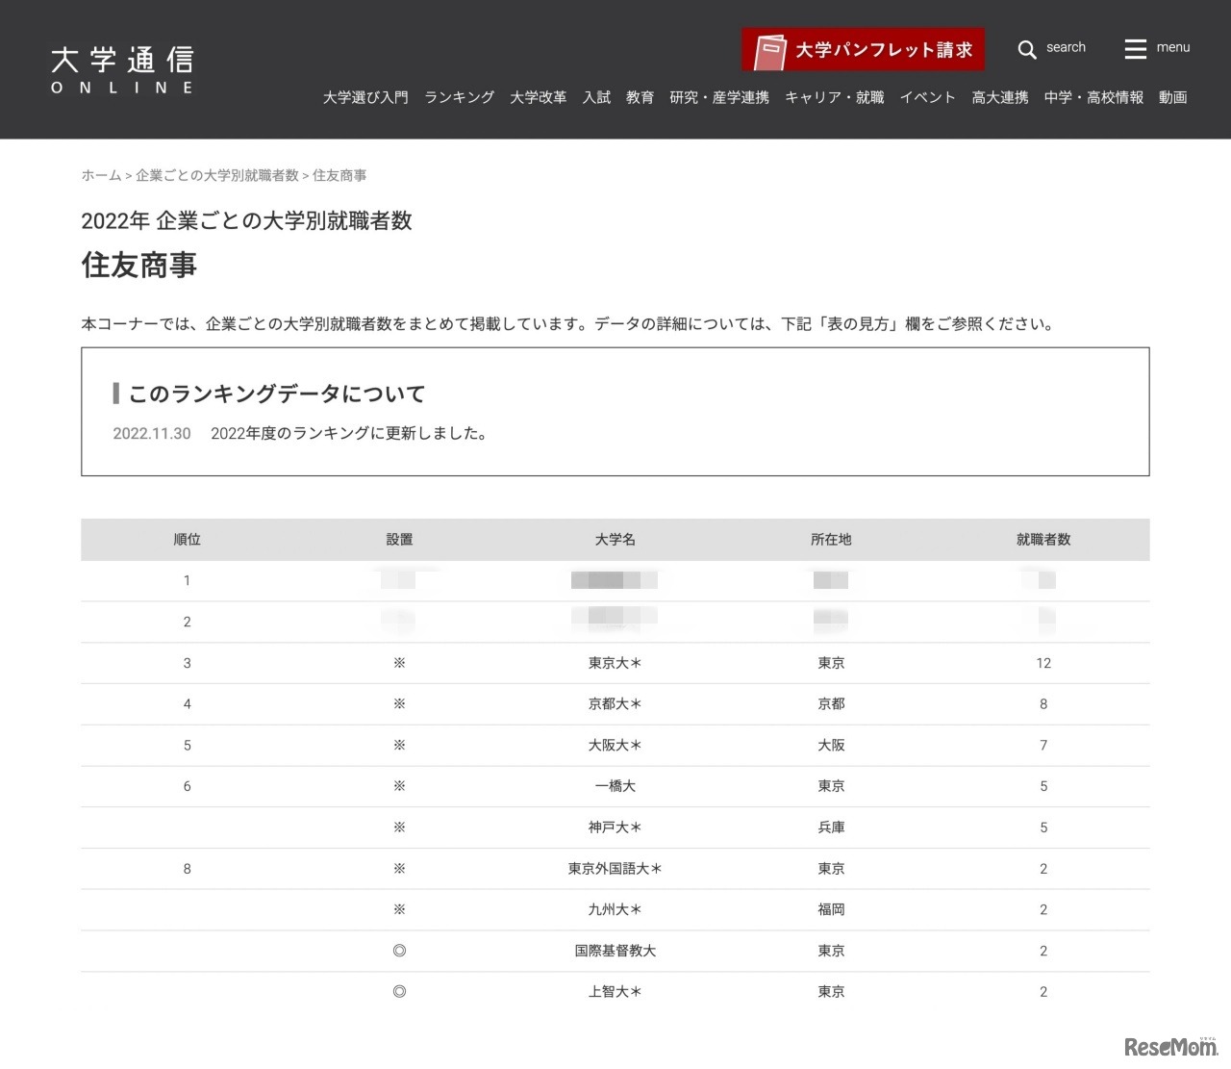Open the hamburger menu icon
The image size is (1231, 1069).
pyautogui.click(x=1135, y=48)
